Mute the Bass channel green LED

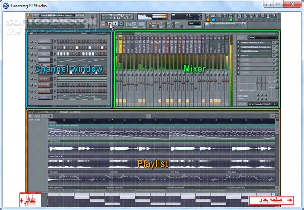point(29,48)
